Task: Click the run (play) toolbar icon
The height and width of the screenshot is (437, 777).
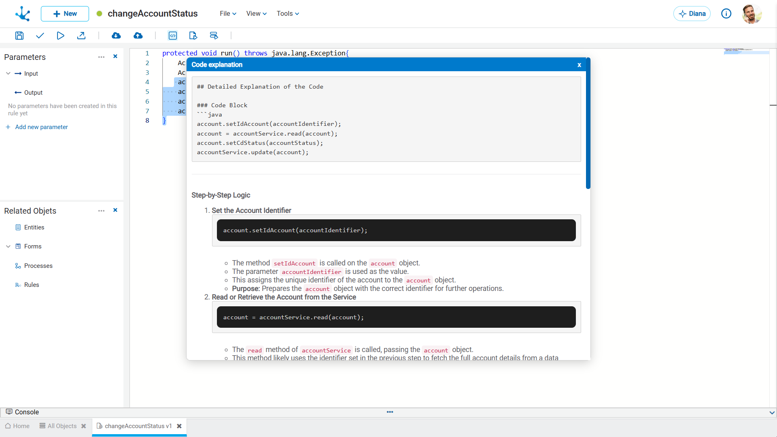Action: 60,36
